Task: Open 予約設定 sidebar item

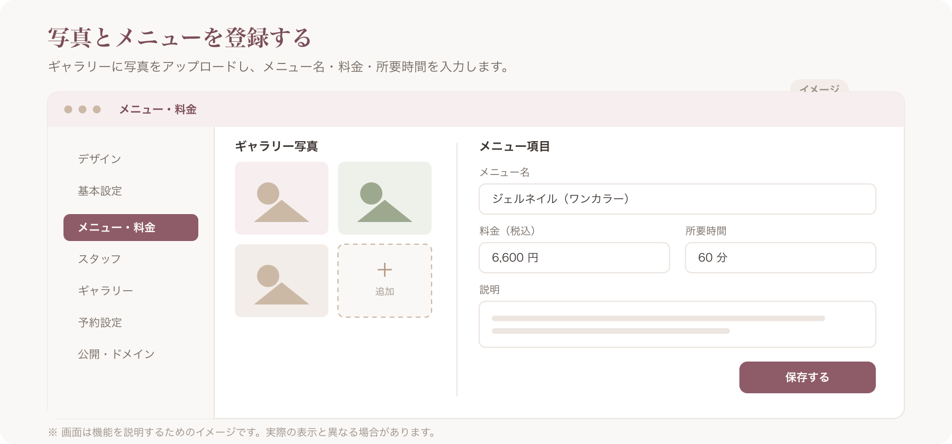Action: (100, 322)
